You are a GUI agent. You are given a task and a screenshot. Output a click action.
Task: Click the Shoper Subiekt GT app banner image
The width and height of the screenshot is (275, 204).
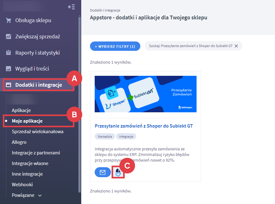pyautogui.click(x=146, y=94)
